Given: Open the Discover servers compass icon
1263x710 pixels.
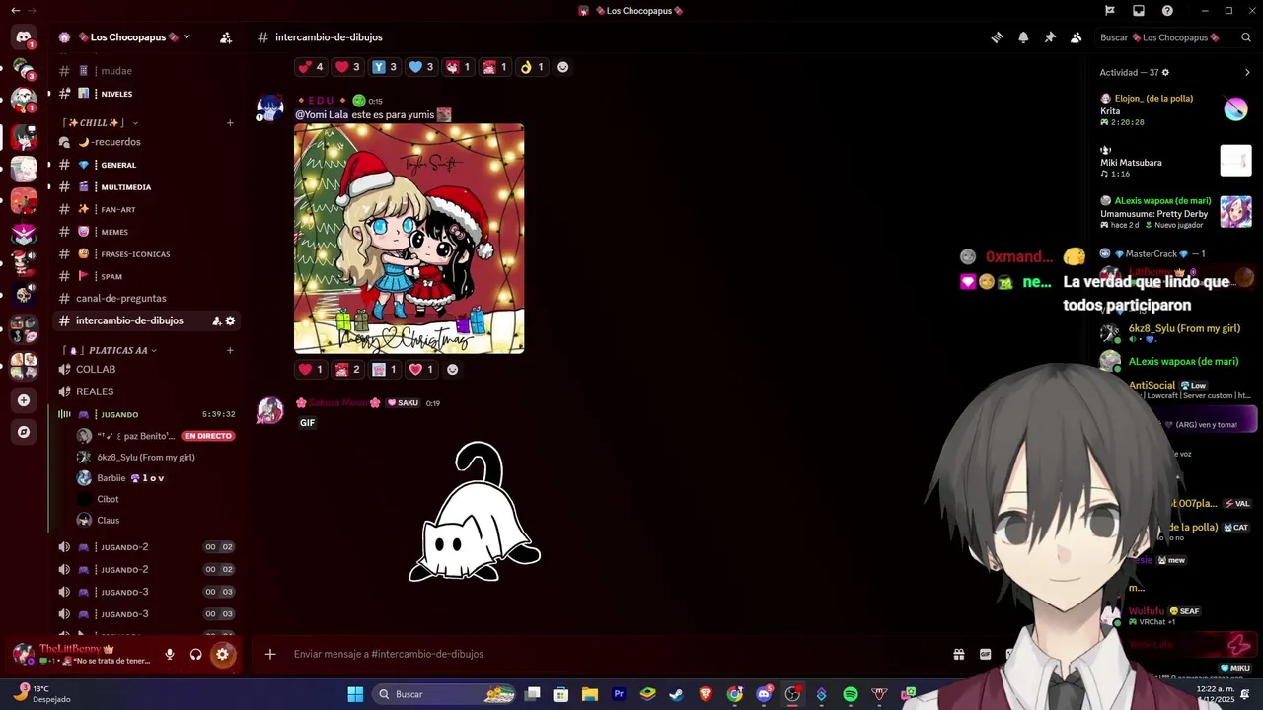Looking at the screenshot, I should pyautogui.click(x=24, y=432).
